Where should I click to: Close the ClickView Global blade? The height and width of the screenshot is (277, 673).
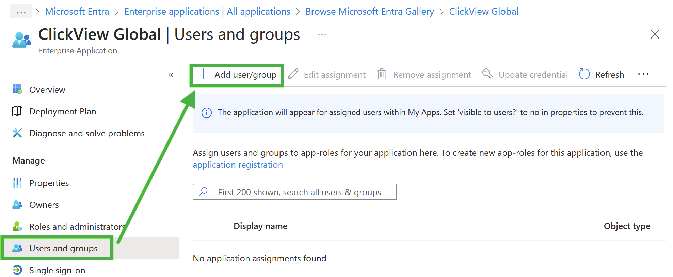(655, 34)
